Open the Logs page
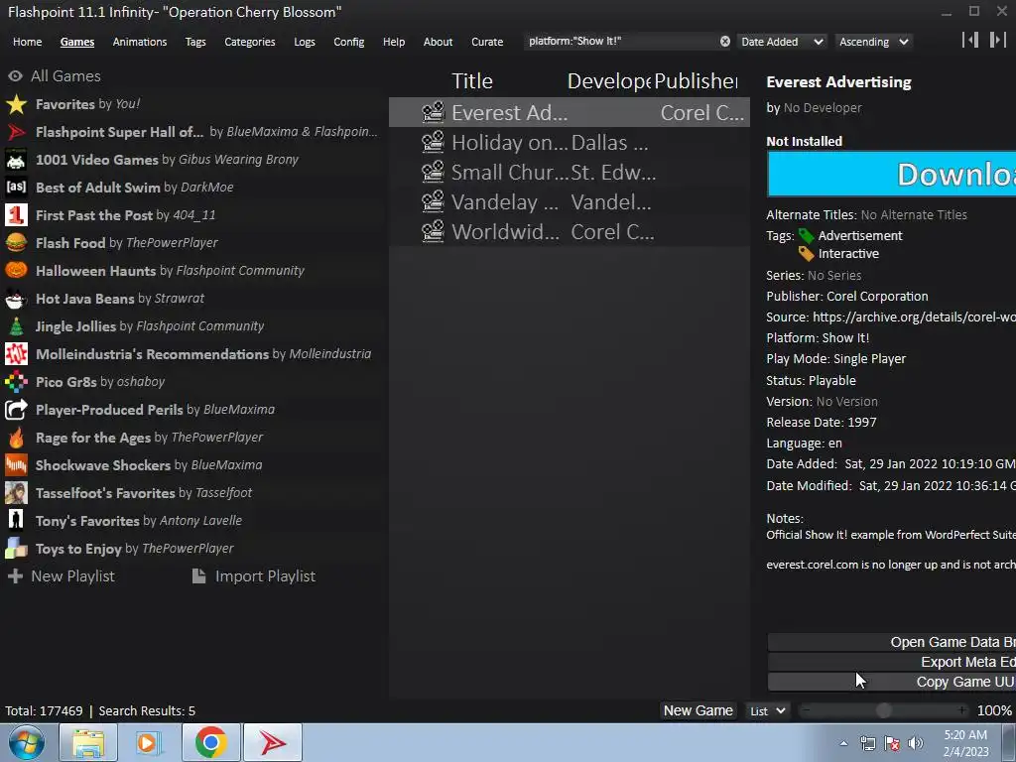This screenshot has width=1016, height=762. pyautogui.click(x=304, y=42)
